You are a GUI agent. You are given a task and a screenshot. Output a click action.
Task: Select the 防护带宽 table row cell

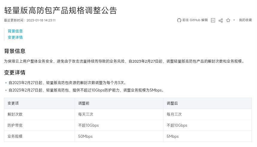15,125
